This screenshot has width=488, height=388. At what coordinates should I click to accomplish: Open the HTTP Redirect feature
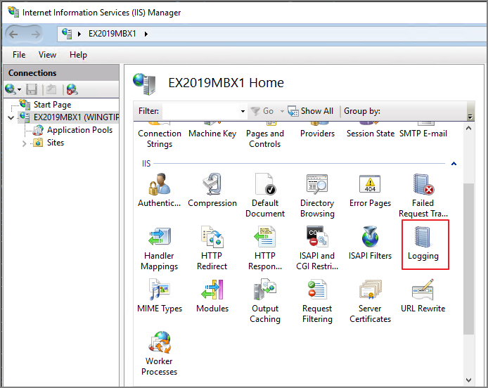coord(212,248)
